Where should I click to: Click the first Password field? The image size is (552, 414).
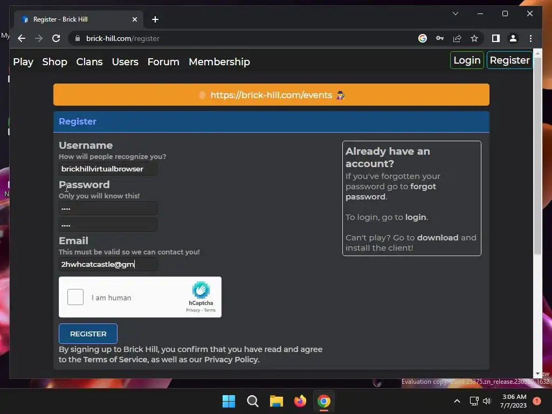coord(108,208)
